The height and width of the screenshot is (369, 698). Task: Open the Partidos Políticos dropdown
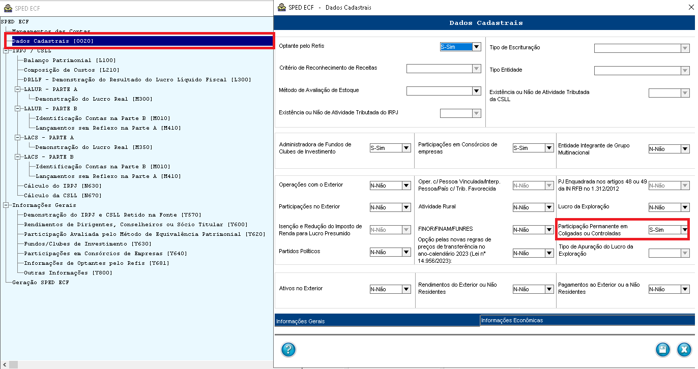[x=406, y=252]
